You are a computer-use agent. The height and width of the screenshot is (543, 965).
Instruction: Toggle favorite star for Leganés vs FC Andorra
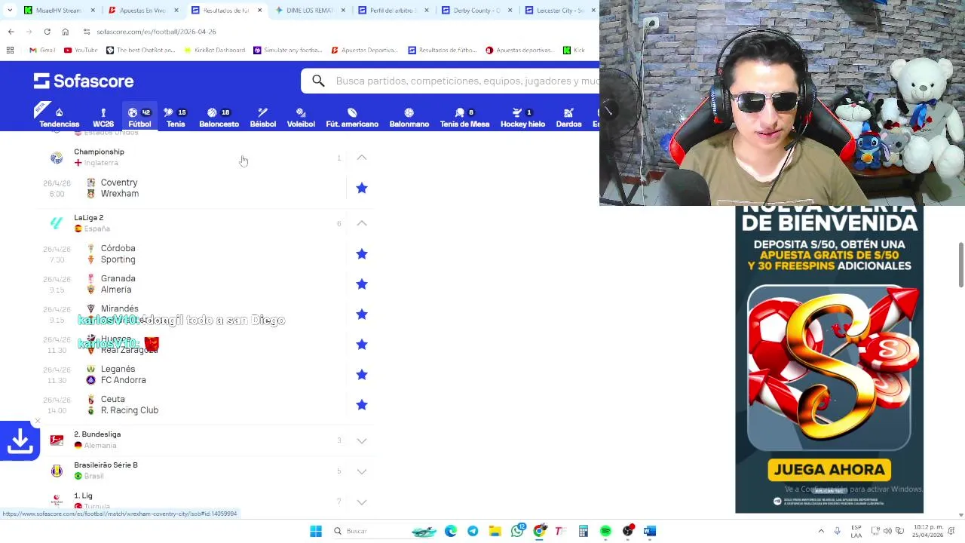click(x=362, y=375)
